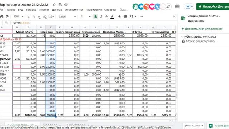The height and width of the screenshot is (129, 229).
Task: Open the 123 number formats dropdown
Action: [x=51, y=17]
